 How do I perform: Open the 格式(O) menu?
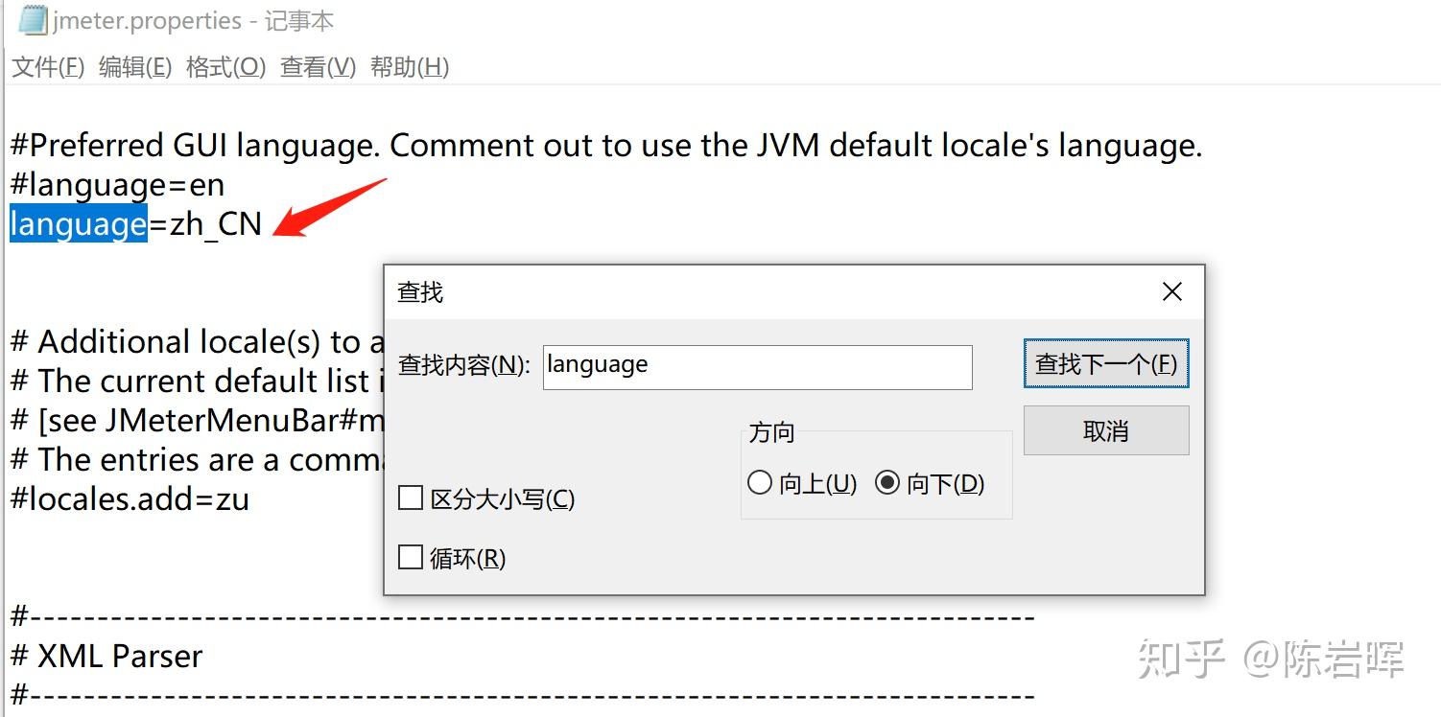pyautogui.click(x=224, y=66)
